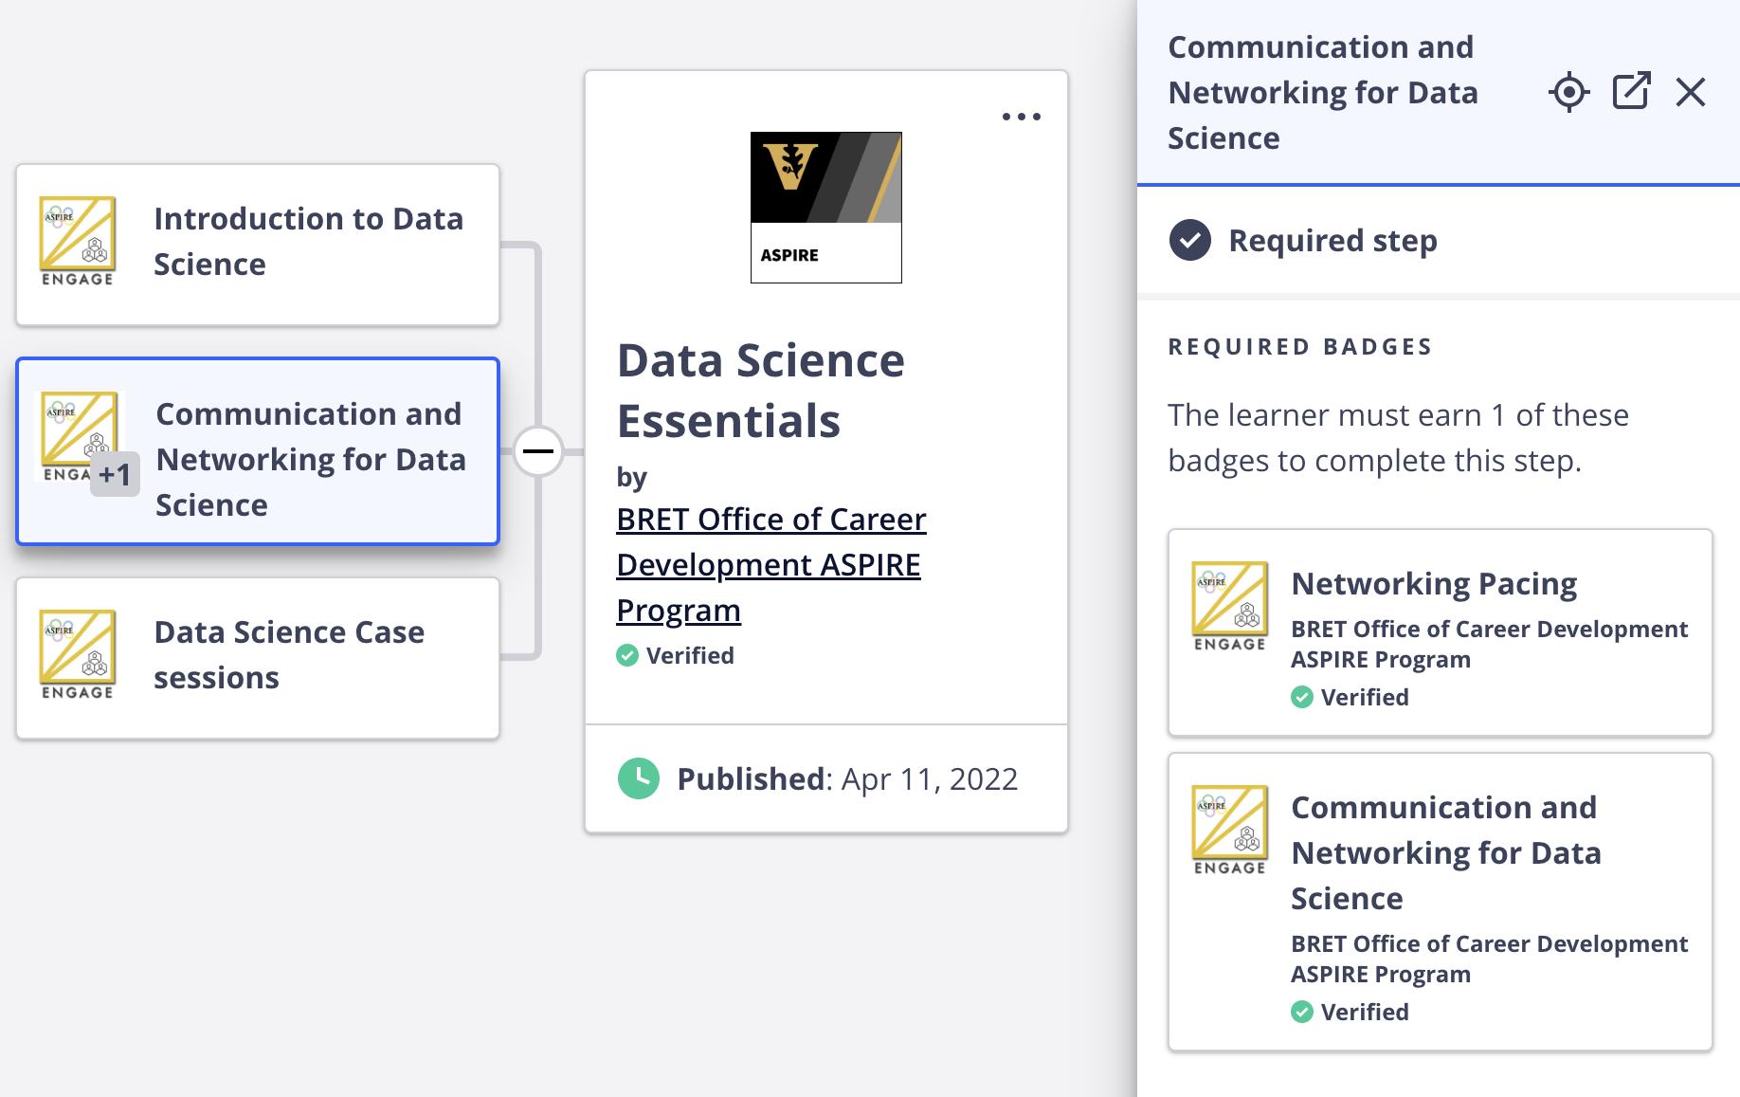Click Networking Pacing ENGAGE badge icon
The height and width of the screenshot is (1097, 1740).
(x=1229, y=606)
